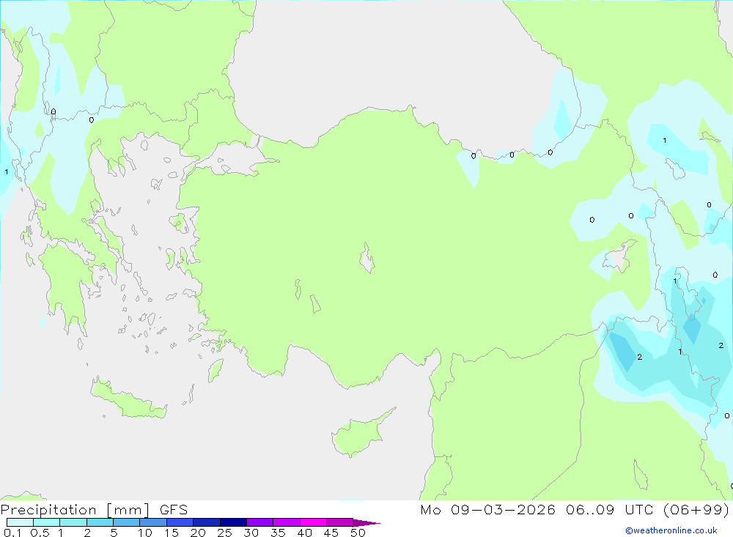Click the '50' value under the legend

tap(358, 533)
